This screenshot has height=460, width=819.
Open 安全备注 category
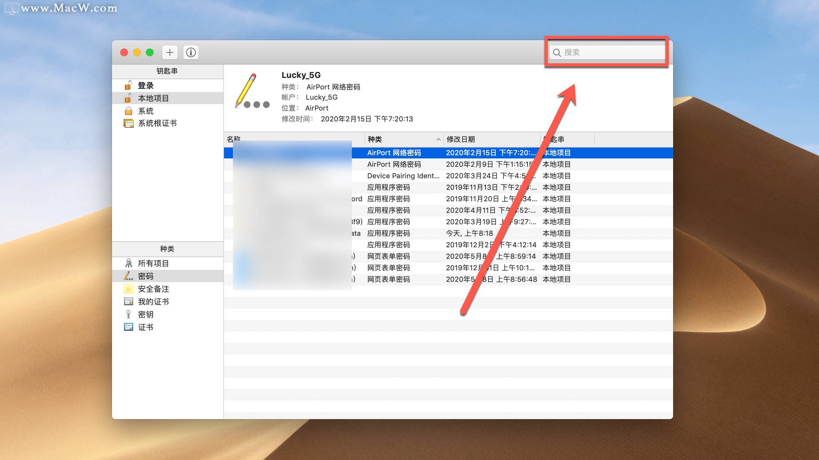pos(153,289)
